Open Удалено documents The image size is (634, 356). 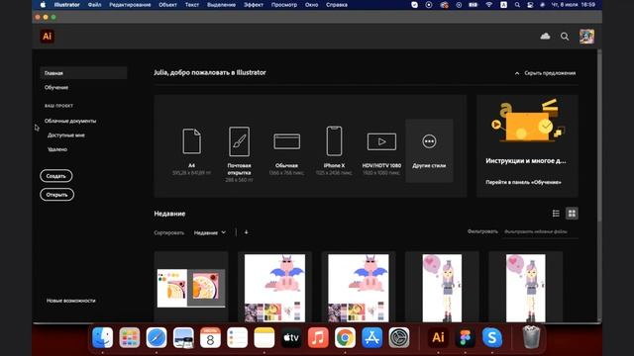(x=57, y=149)
